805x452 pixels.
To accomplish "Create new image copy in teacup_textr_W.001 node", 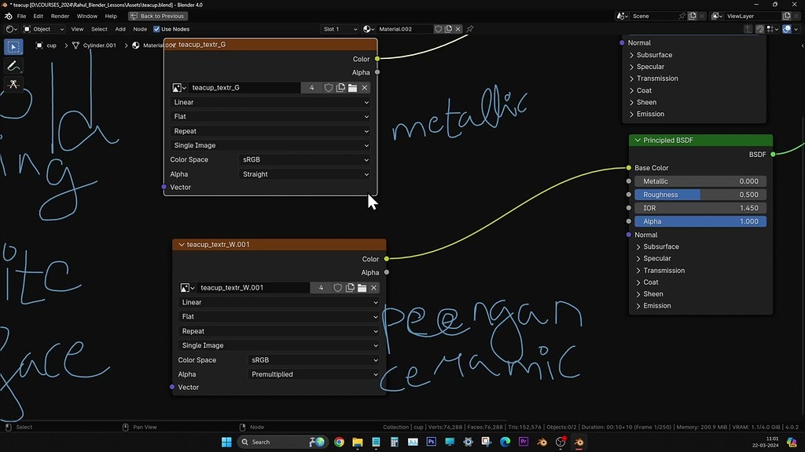I will (350, 287).
